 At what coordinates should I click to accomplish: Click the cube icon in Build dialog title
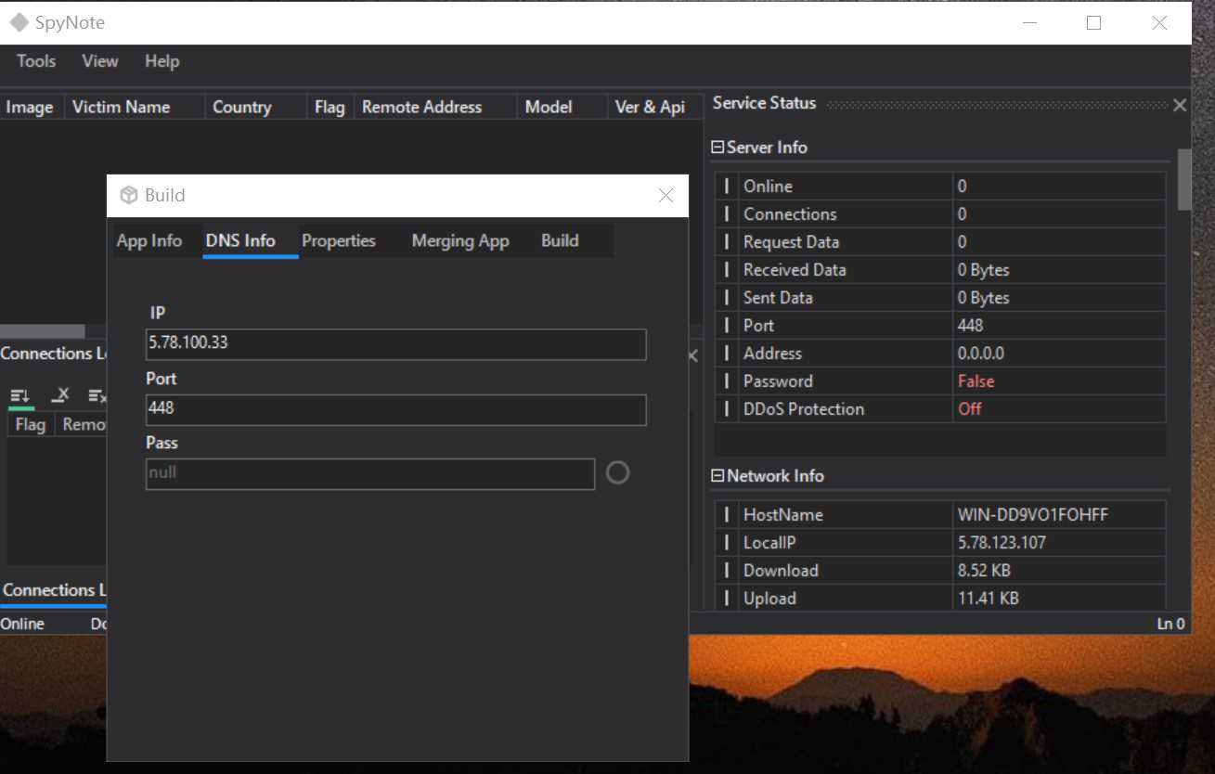coord(129,196)
